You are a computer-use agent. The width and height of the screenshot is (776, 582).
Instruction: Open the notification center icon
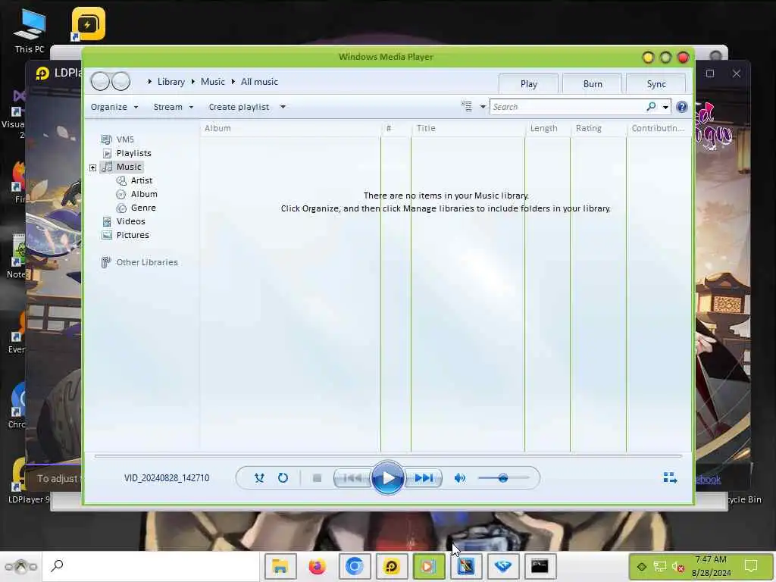(x=751, y=565)
